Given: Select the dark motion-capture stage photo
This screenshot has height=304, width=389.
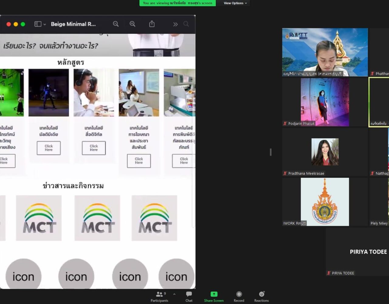Looking at the screenshot, I should (x=49, y=92).
